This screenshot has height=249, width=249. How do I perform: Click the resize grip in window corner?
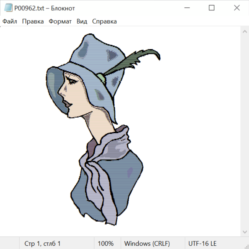(246, 246)
